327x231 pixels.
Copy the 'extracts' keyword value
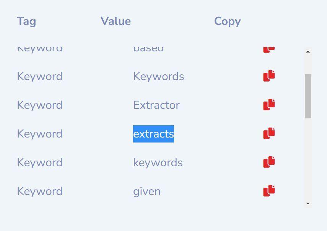[x=269, y=133]
